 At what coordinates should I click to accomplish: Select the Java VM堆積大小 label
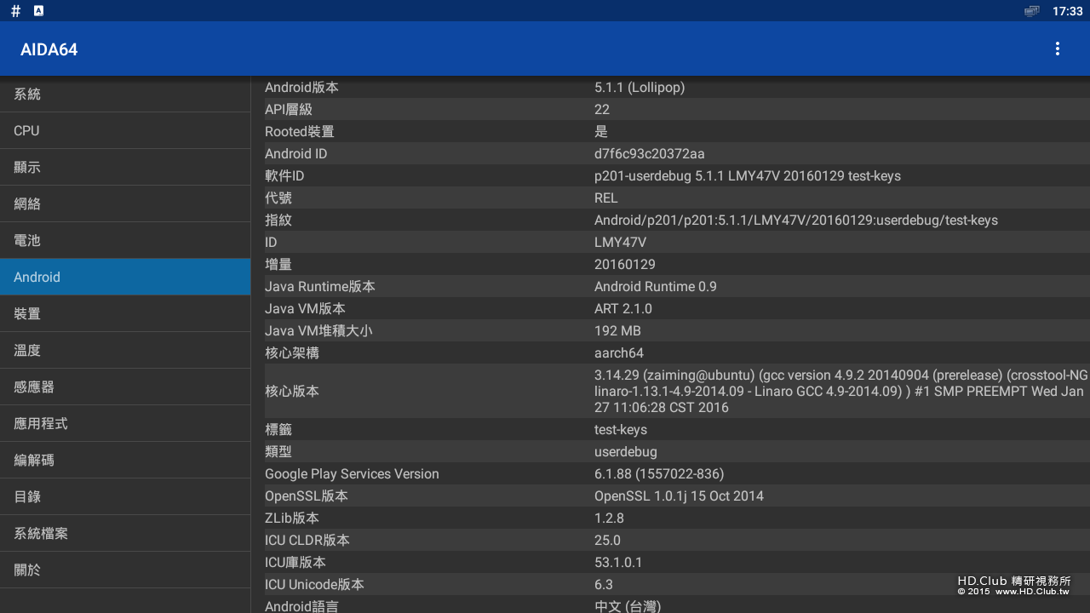tap(318, 330)
